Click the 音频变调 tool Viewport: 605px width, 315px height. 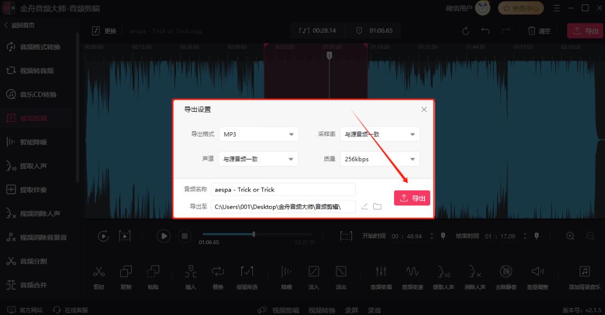pos(381,277)
